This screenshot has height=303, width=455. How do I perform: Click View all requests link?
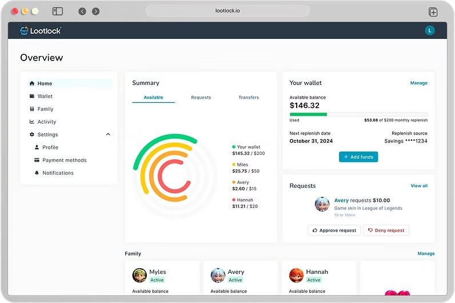418,186
